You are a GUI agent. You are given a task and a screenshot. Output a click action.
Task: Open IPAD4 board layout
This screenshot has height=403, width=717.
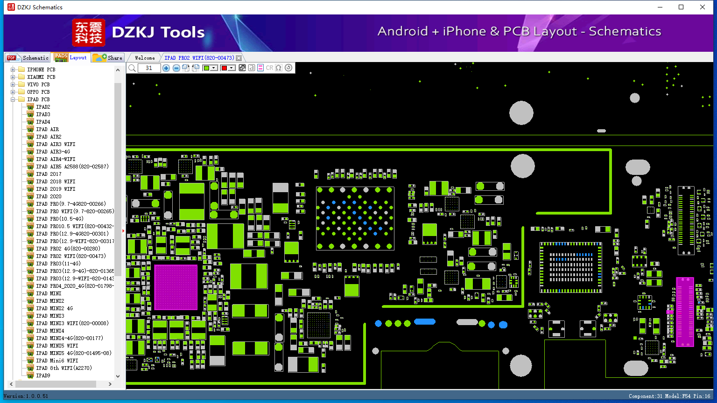[x=43, y=122]
